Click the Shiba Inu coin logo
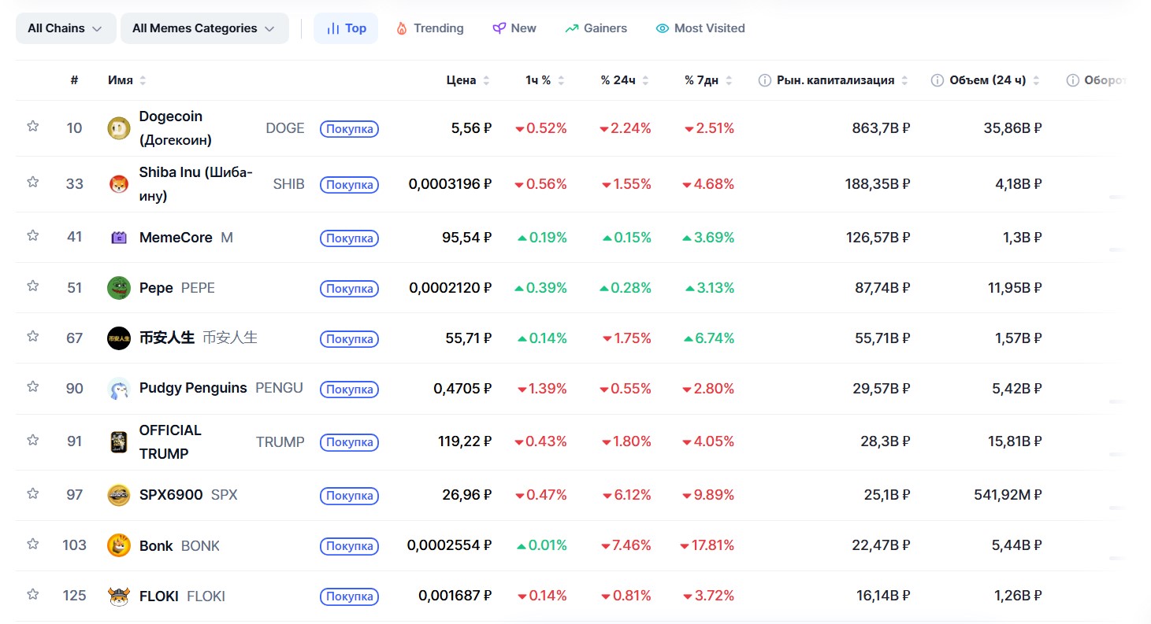The image size is (1151, 624). click(118, 184)
